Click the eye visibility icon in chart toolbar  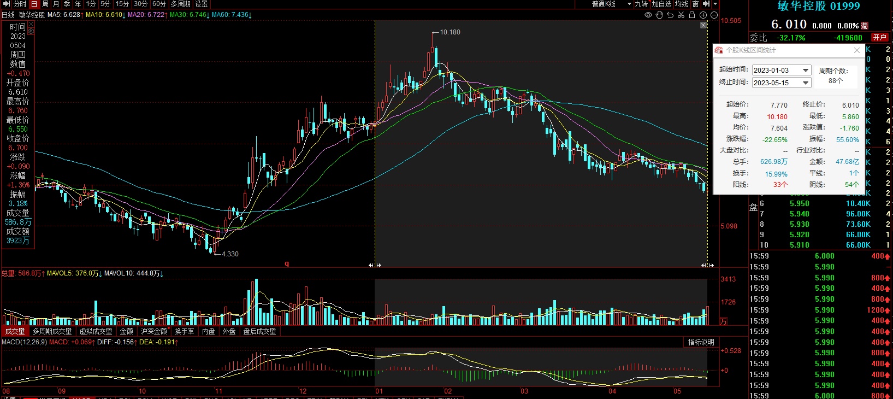point(648,15)
